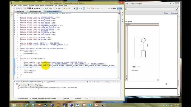Open the Refactor menu
This screenshot has height=107, width=191.
(25, 6)
